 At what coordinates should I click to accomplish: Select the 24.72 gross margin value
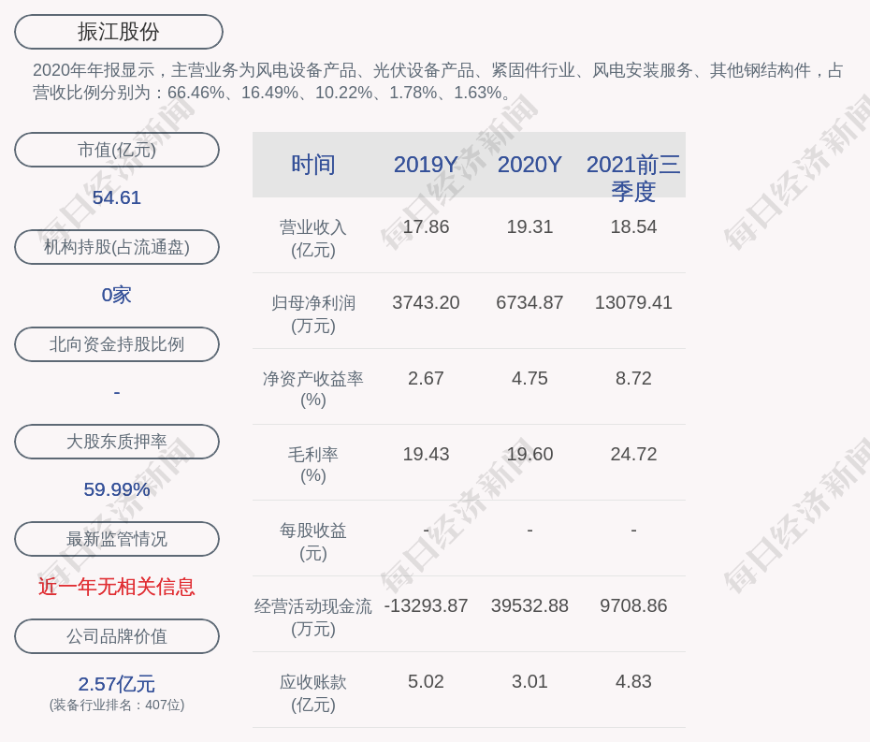tap(633, 455)
